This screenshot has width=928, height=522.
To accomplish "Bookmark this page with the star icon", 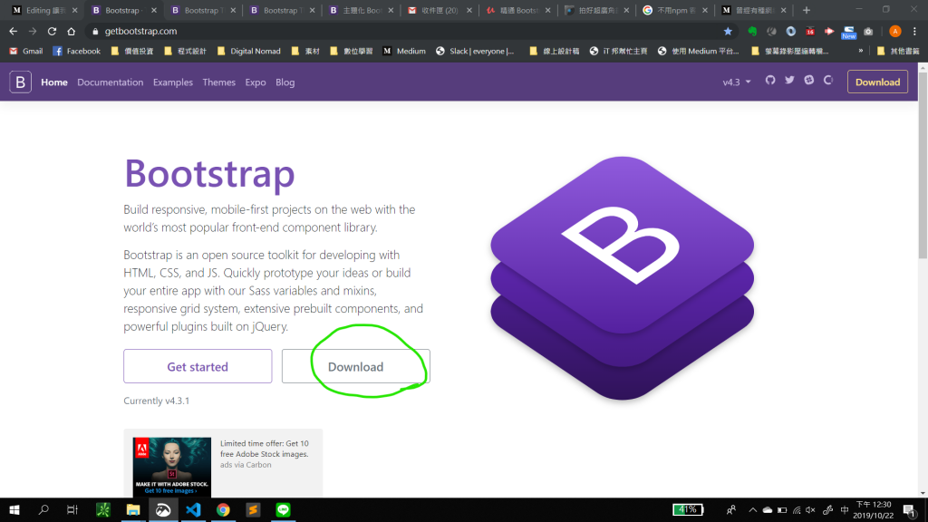I will (x=728, y=32).
